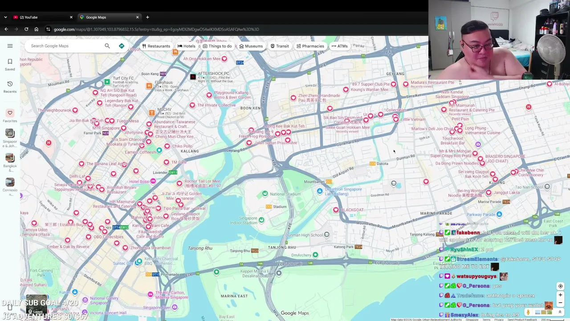Select the Janggut Laksa saved pin

(x=489, y=193)
